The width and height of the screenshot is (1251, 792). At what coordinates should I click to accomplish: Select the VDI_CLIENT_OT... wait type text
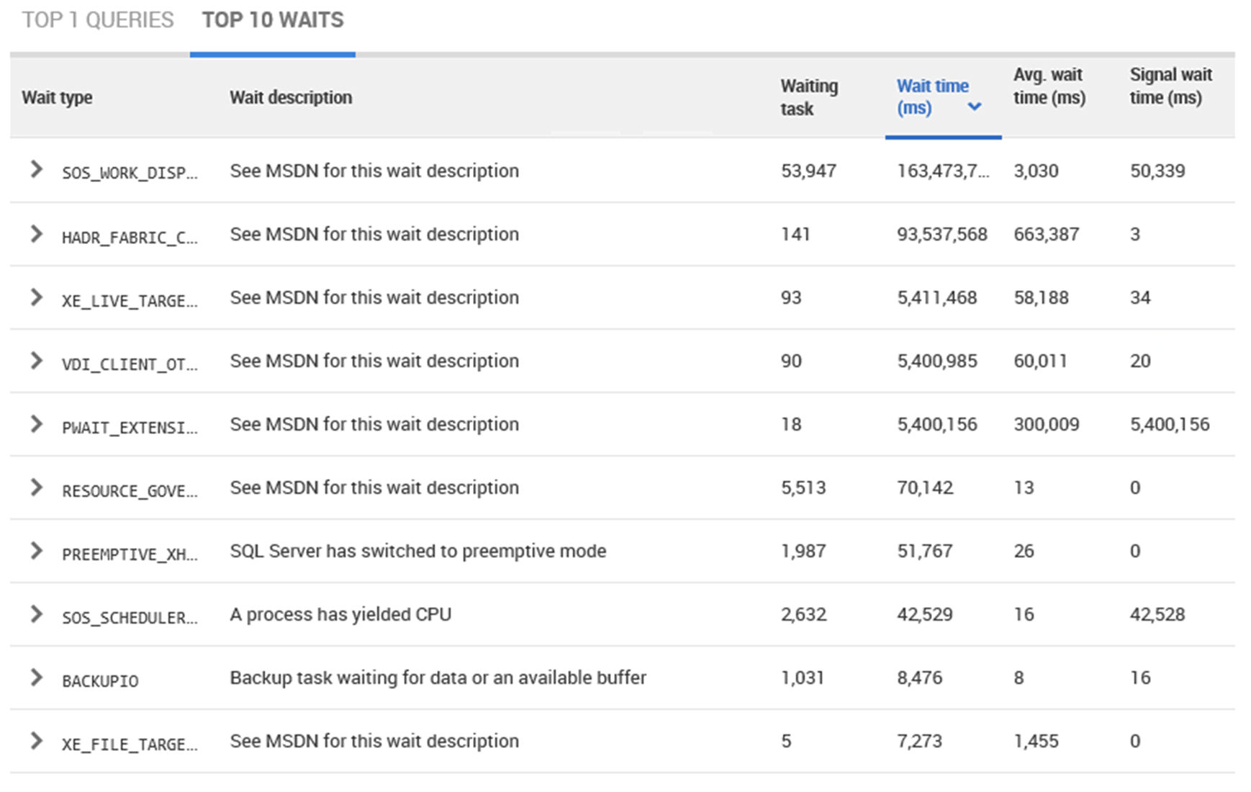130,364
